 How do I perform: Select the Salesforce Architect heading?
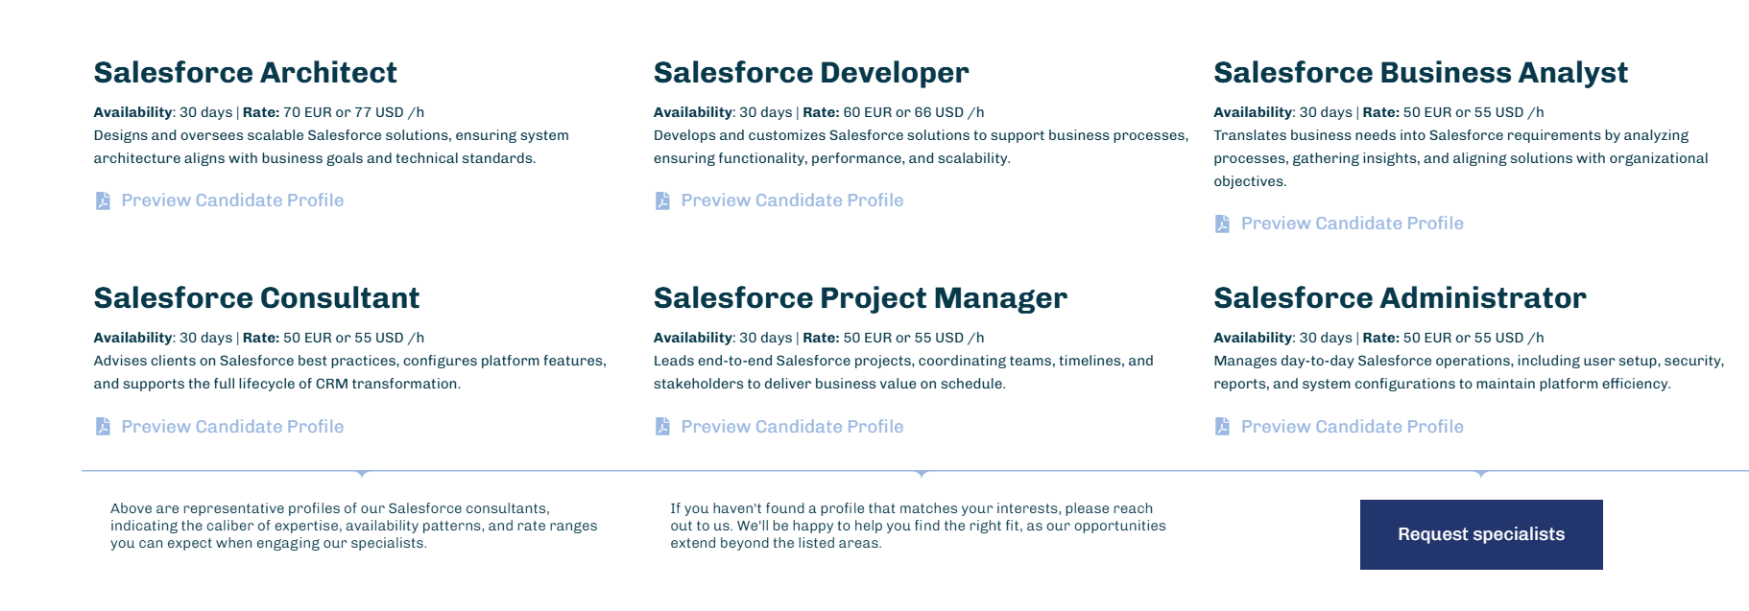click(x=245, y=73)
